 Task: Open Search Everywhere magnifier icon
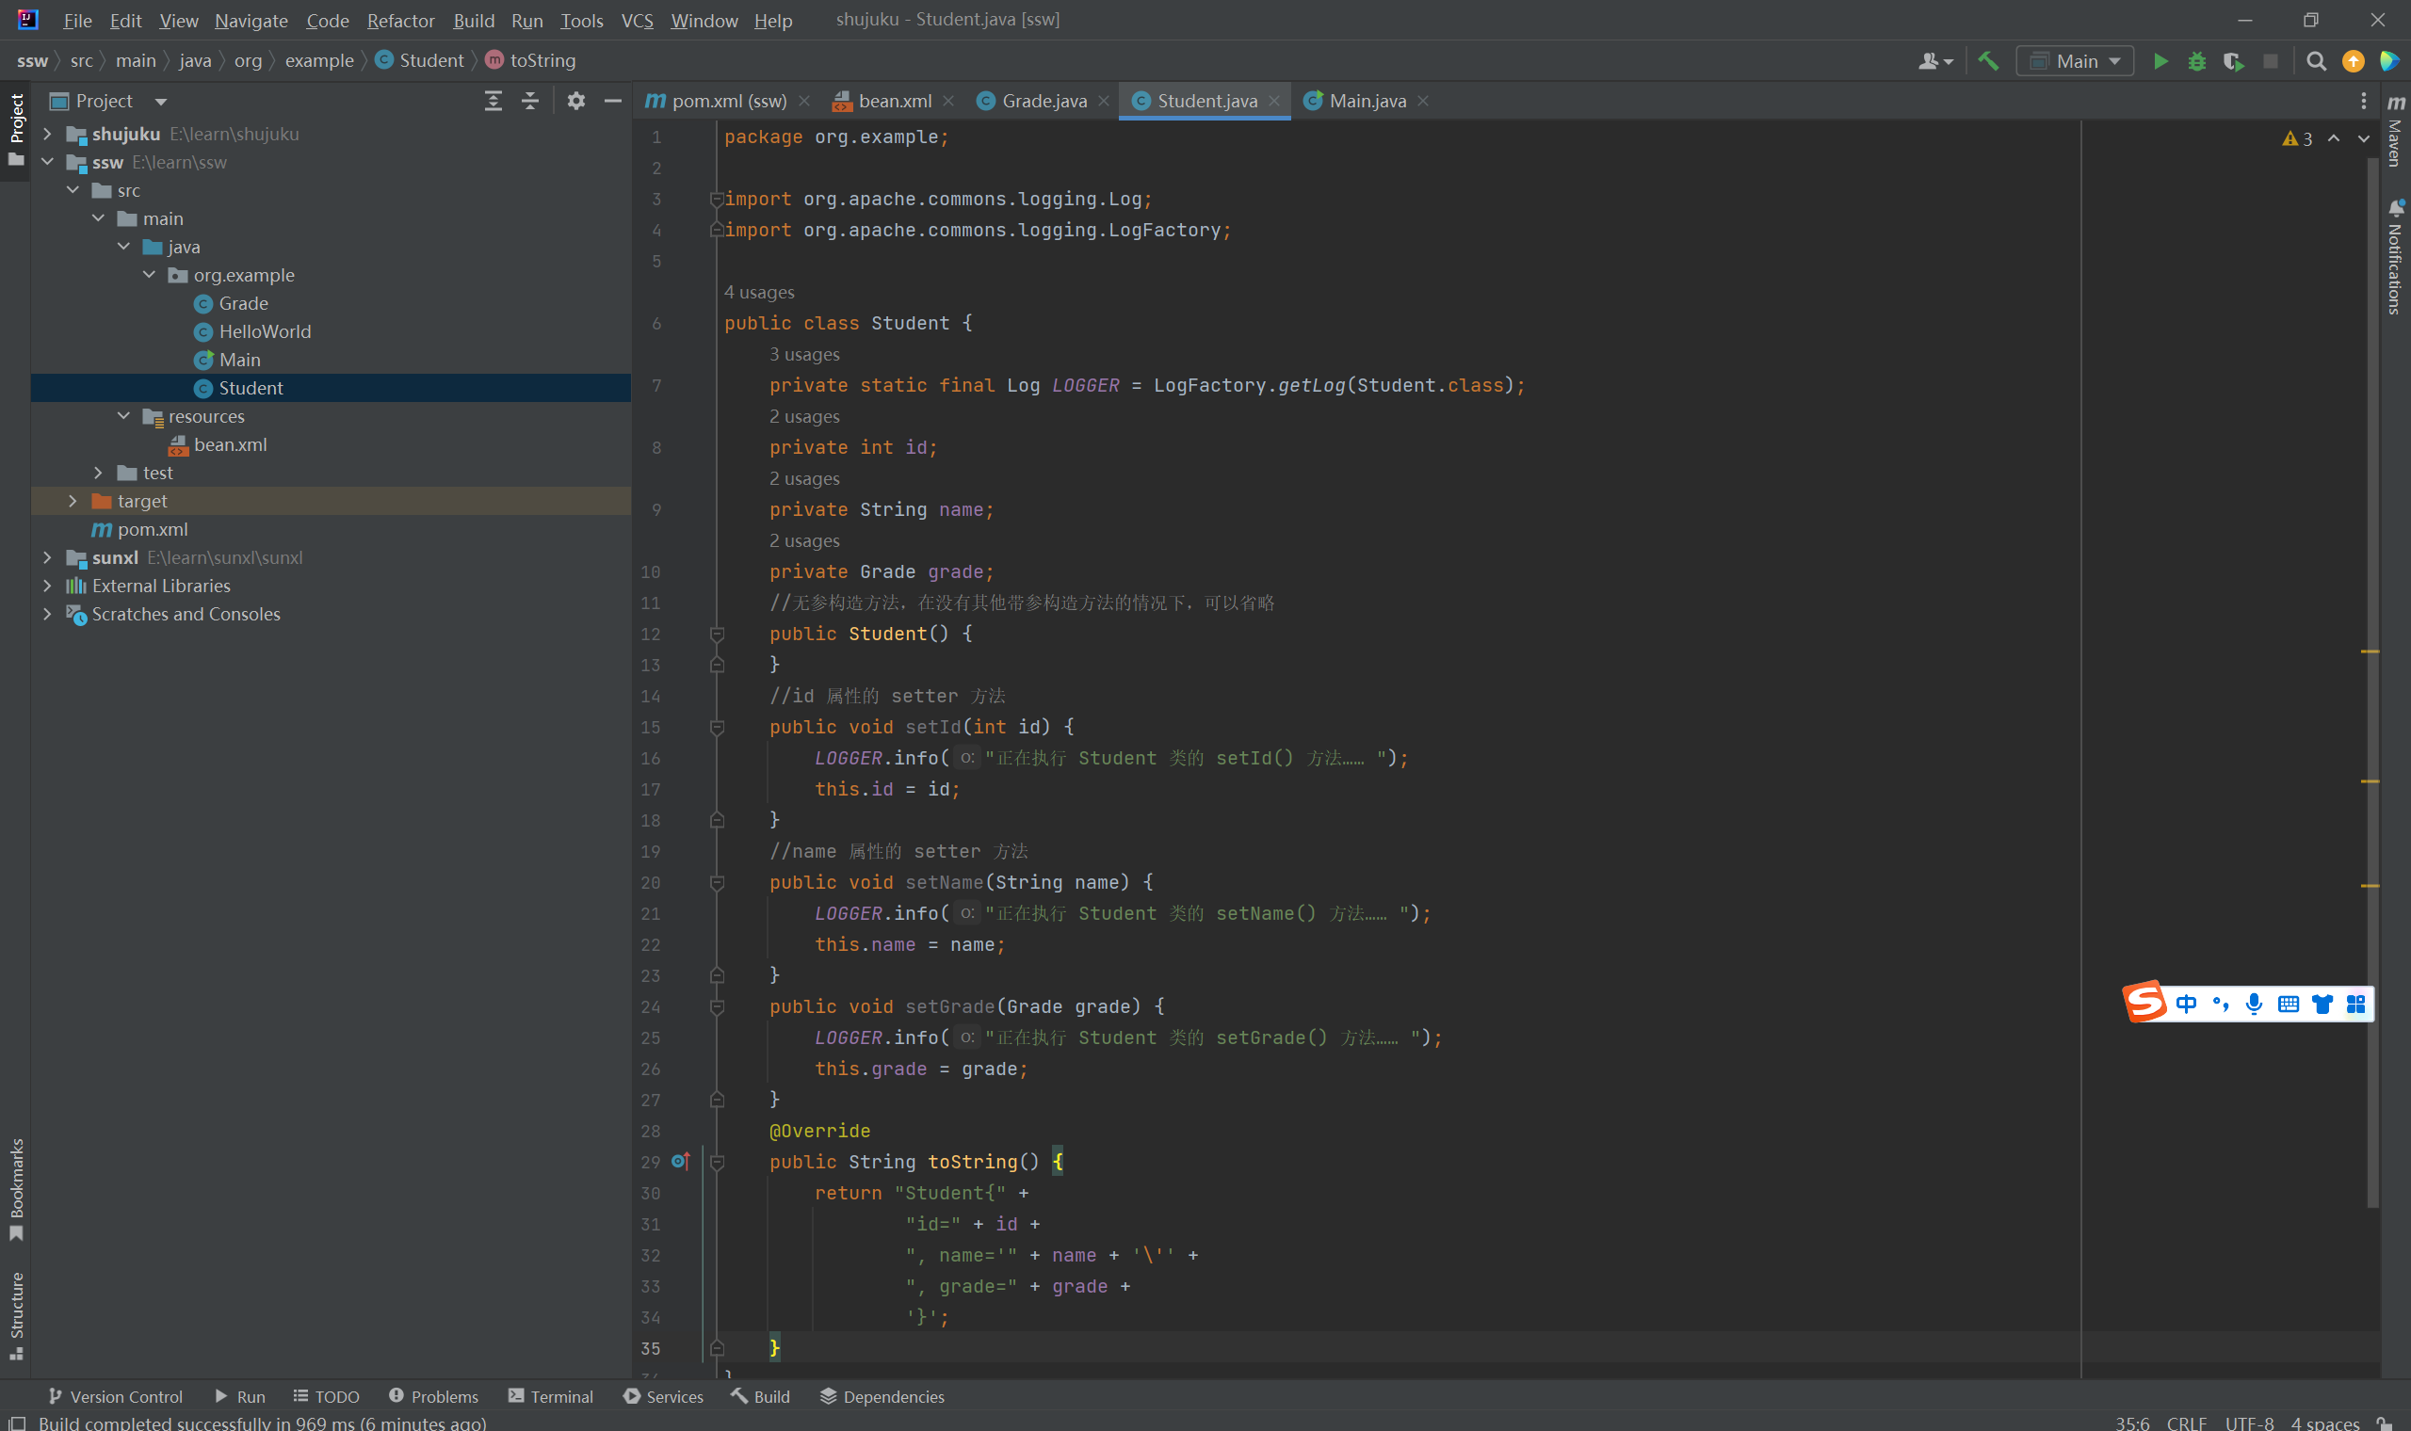point(2316,62)
